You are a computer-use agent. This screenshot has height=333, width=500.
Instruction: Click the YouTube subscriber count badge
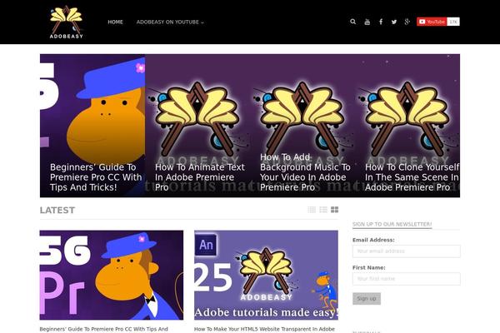(453, 22)
